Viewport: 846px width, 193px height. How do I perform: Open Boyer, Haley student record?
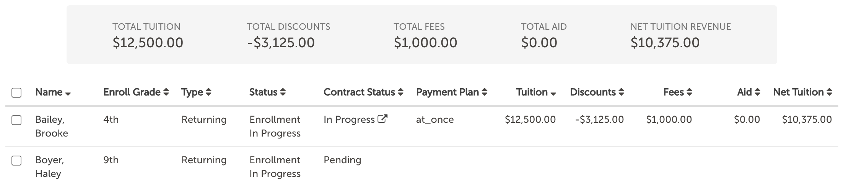(50, 167)
